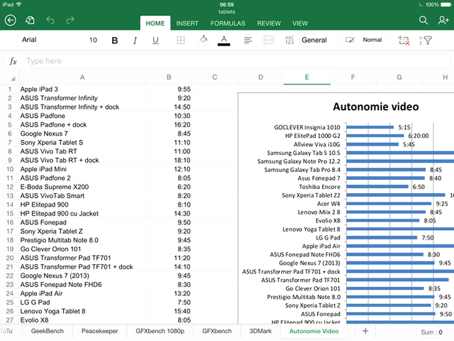The height and width of the screenshot is (341, 454).
Task: Open cell borders options
Action: click(180, 40)
